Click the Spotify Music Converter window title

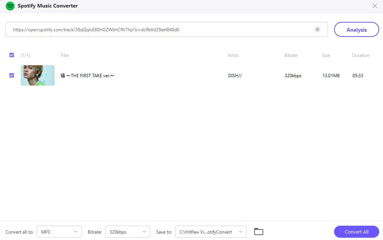[47, 6]
